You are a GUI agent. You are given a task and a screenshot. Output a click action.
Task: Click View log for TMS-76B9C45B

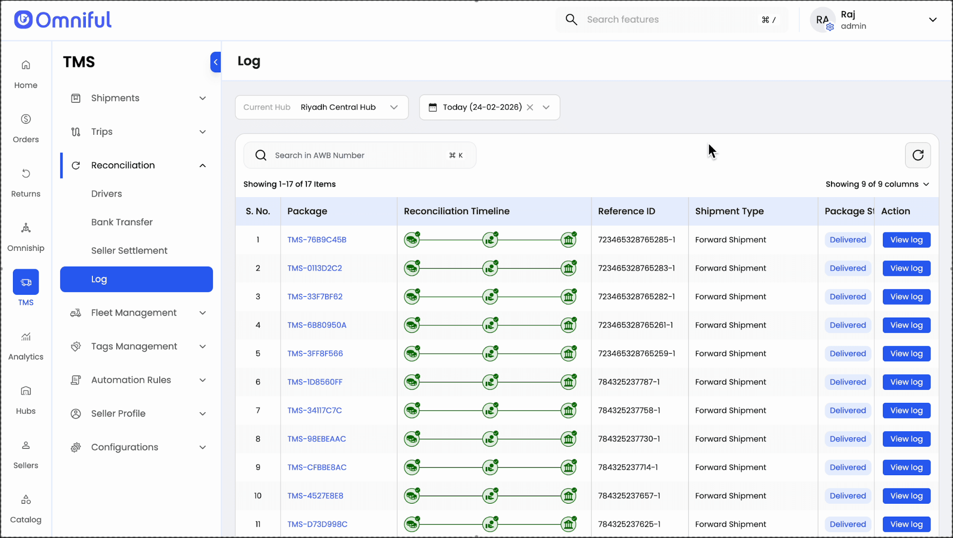[906, 240]
